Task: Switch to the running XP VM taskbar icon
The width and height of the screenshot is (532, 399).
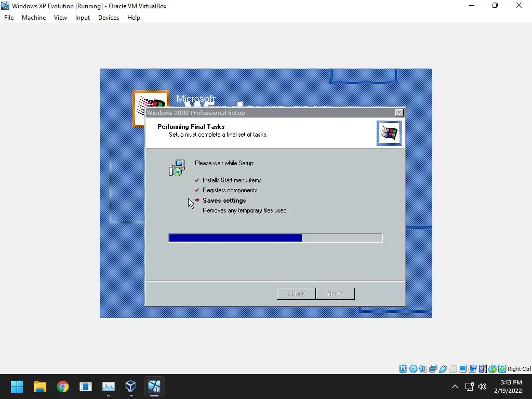Action: point(154,387)
